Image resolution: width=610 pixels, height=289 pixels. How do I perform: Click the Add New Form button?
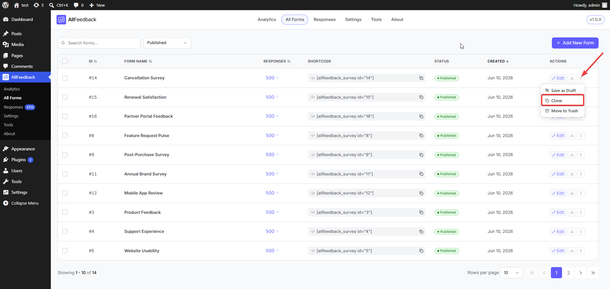point(575,43)
